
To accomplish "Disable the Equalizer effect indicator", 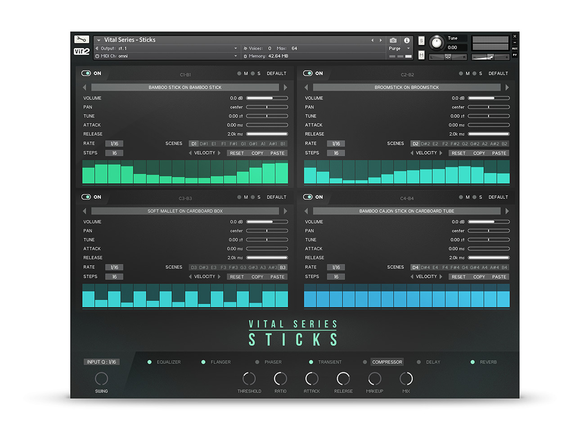I will [149, 362].
